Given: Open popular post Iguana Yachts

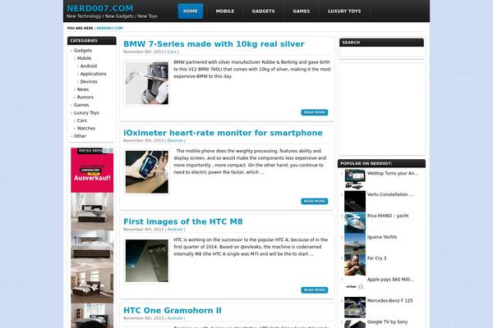Looking at the screenshot, I should 382,237.
